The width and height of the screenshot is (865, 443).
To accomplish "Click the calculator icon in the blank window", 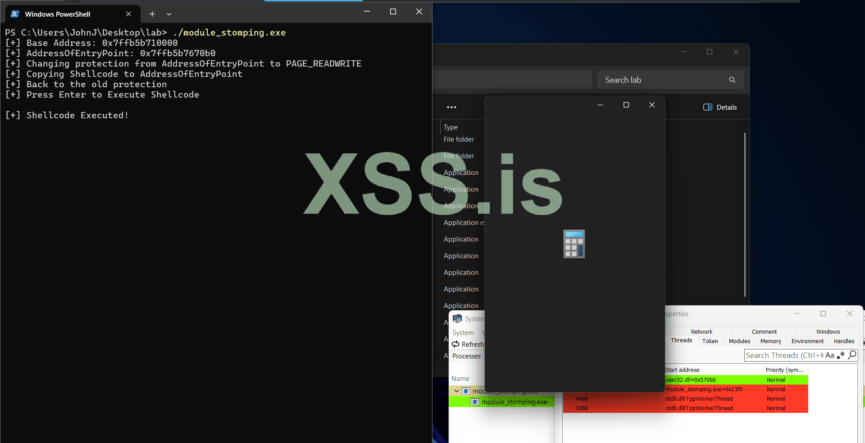I will (574, 244).
